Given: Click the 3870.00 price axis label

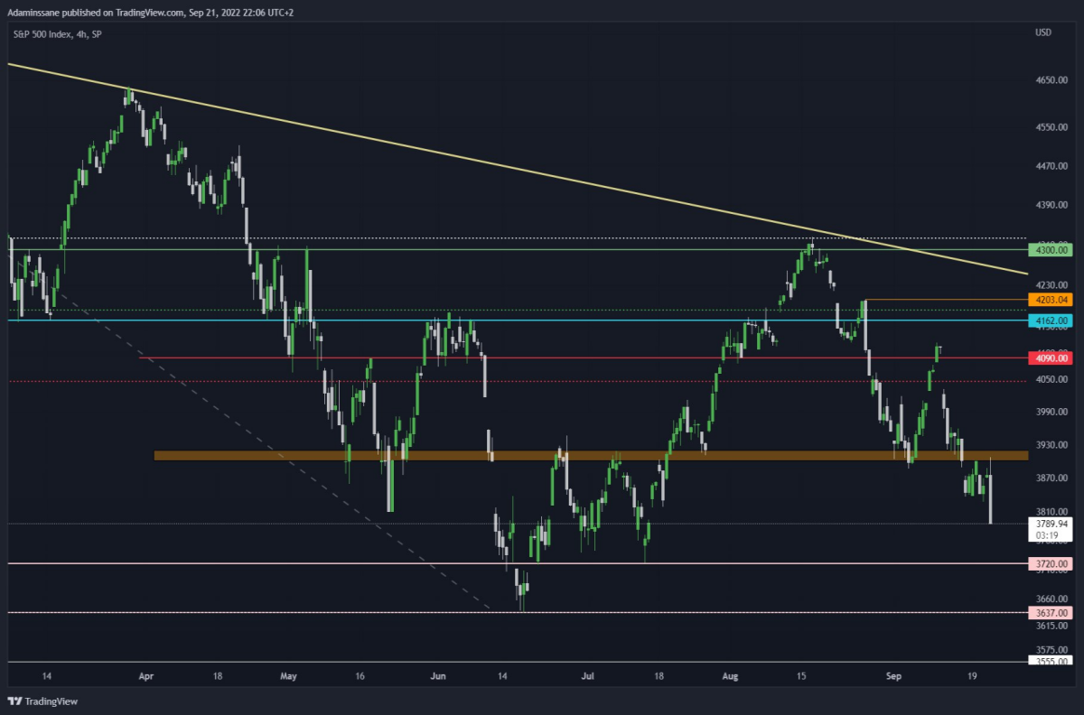Looking at the screenshot, I should [1051, 478].
